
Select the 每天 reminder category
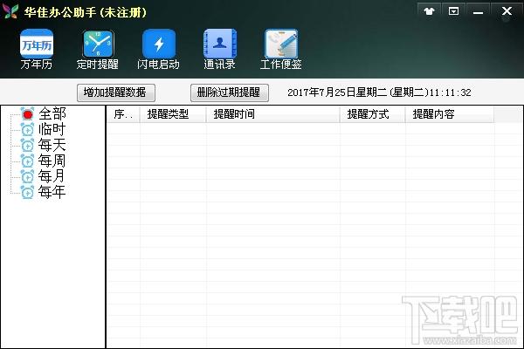click(52, 145)
